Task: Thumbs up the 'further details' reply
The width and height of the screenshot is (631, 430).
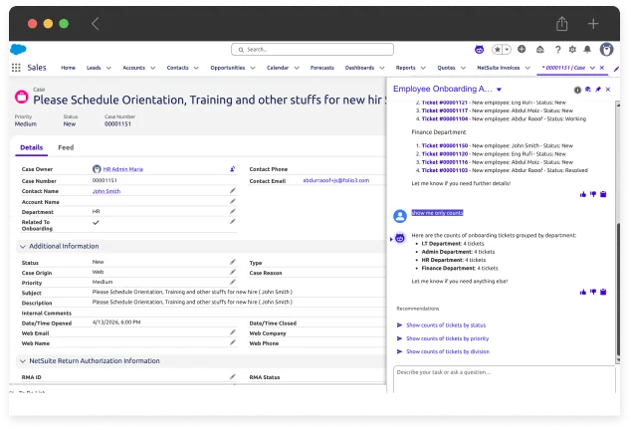Action: pyautogui.click(x=582, y=194)
